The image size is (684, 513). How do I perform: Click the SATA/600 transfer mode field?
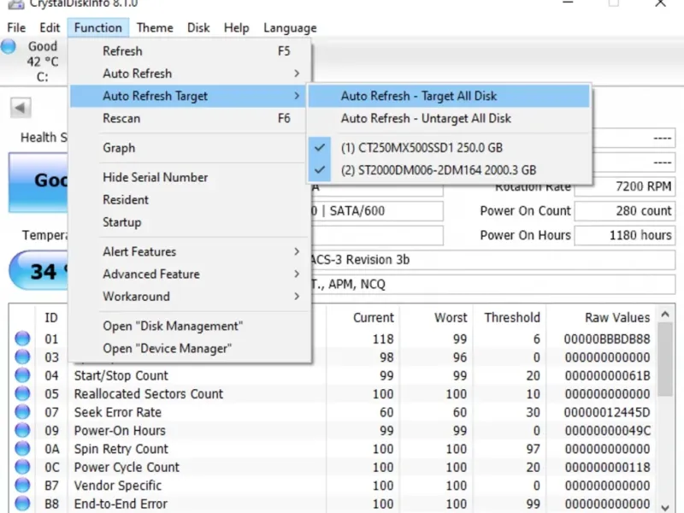click(x=377, y=211)
